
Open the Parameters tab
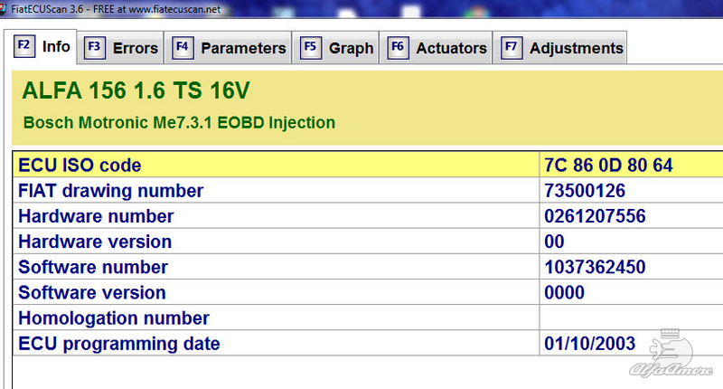click(229, 48)
